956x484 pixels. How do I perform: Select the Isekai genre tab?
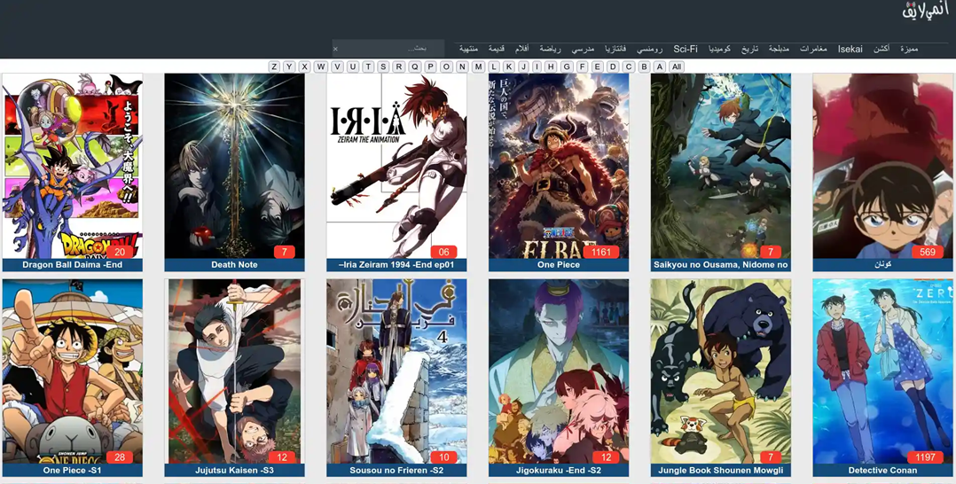tap(850, 49)
